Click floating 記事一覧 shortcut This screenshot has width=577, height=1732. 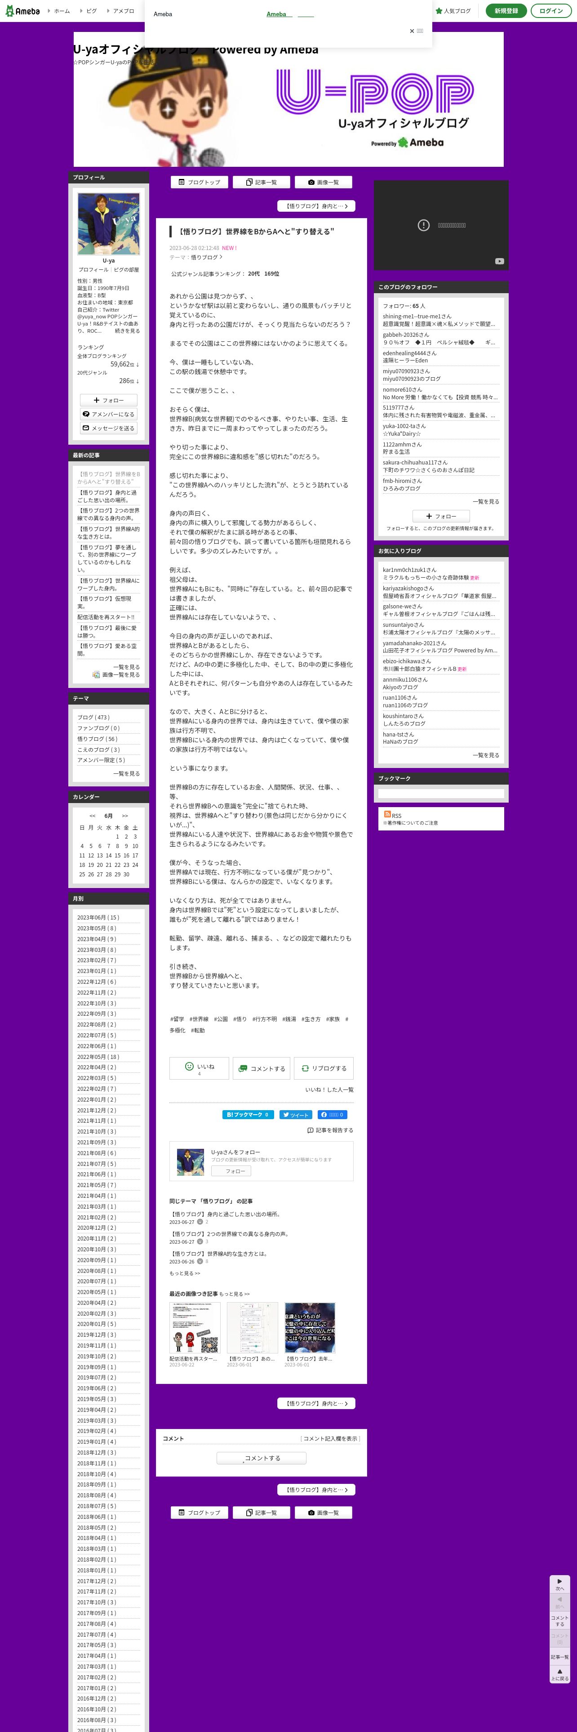tap(559, 1657)
